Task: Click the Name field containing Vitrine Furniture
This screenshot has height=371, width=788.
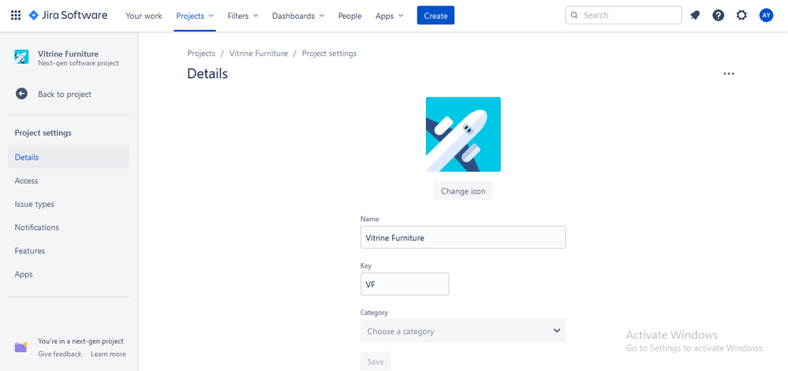Action: 463,237
